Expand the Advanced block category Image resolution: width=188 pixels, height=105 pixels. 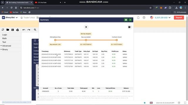point(6,46)
